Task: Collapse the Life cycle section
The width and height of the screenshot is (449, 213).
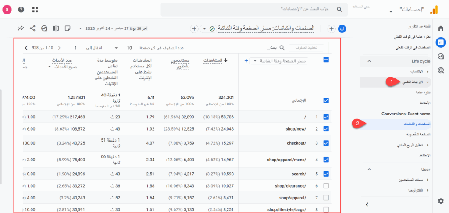Action: click(369, 61)
